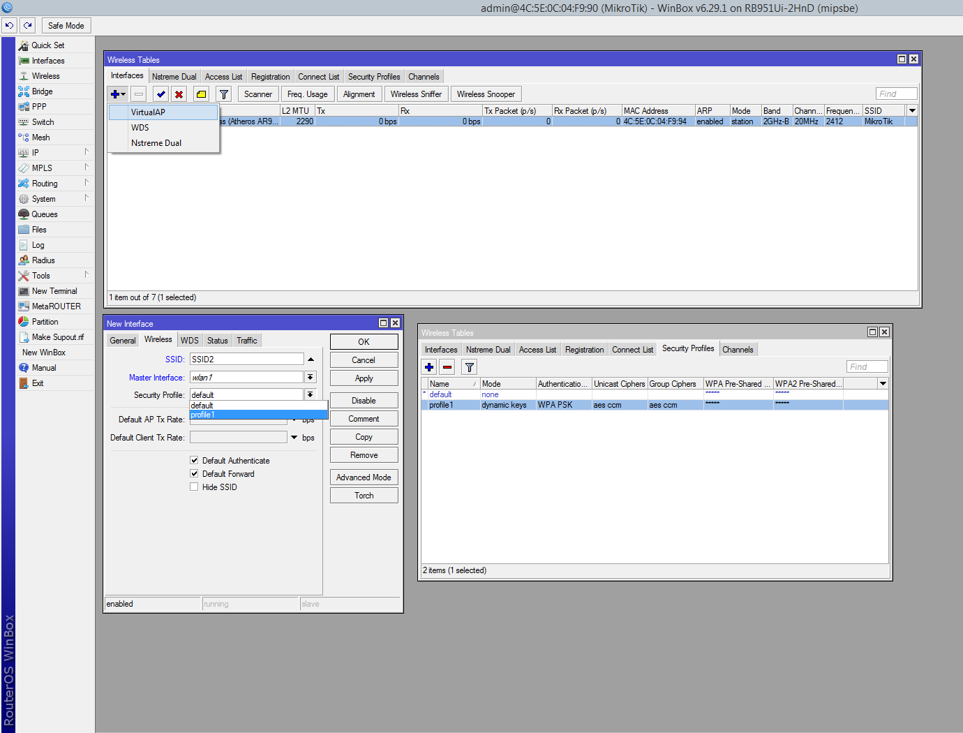Click the filter funnel icon in Security Profiles window
This screenshot has width=963, height=733.
pos(470,367)
